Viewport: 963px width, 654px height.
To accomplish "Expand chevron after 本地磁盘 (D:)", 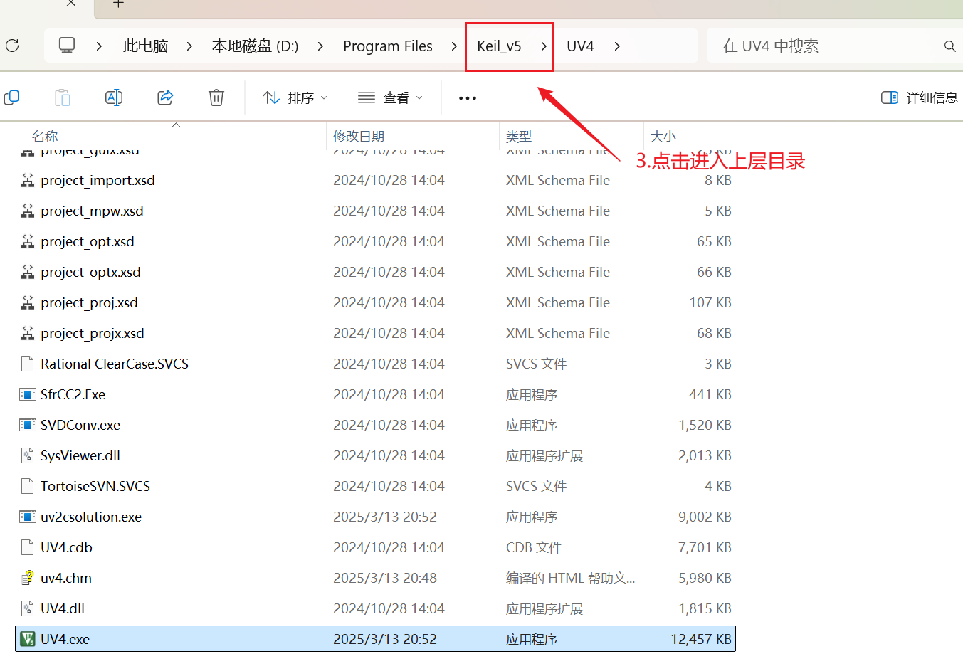I will pos(320,46).
